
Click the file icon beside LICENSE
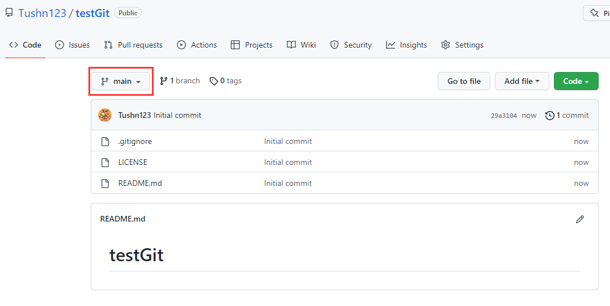coord(105,163)
